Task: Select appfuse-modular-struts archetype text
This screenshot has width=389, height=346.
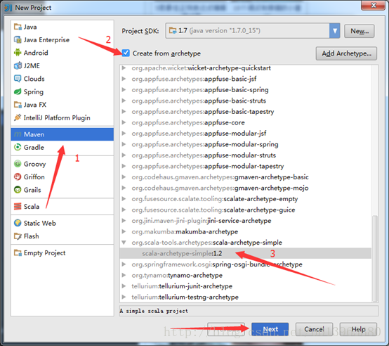Action: click(240, 155)
